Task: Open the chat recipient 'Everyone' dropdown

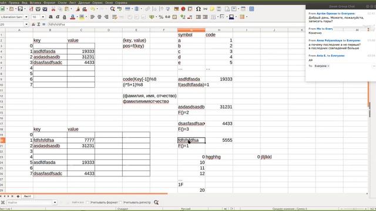Action: coord(322,66)
